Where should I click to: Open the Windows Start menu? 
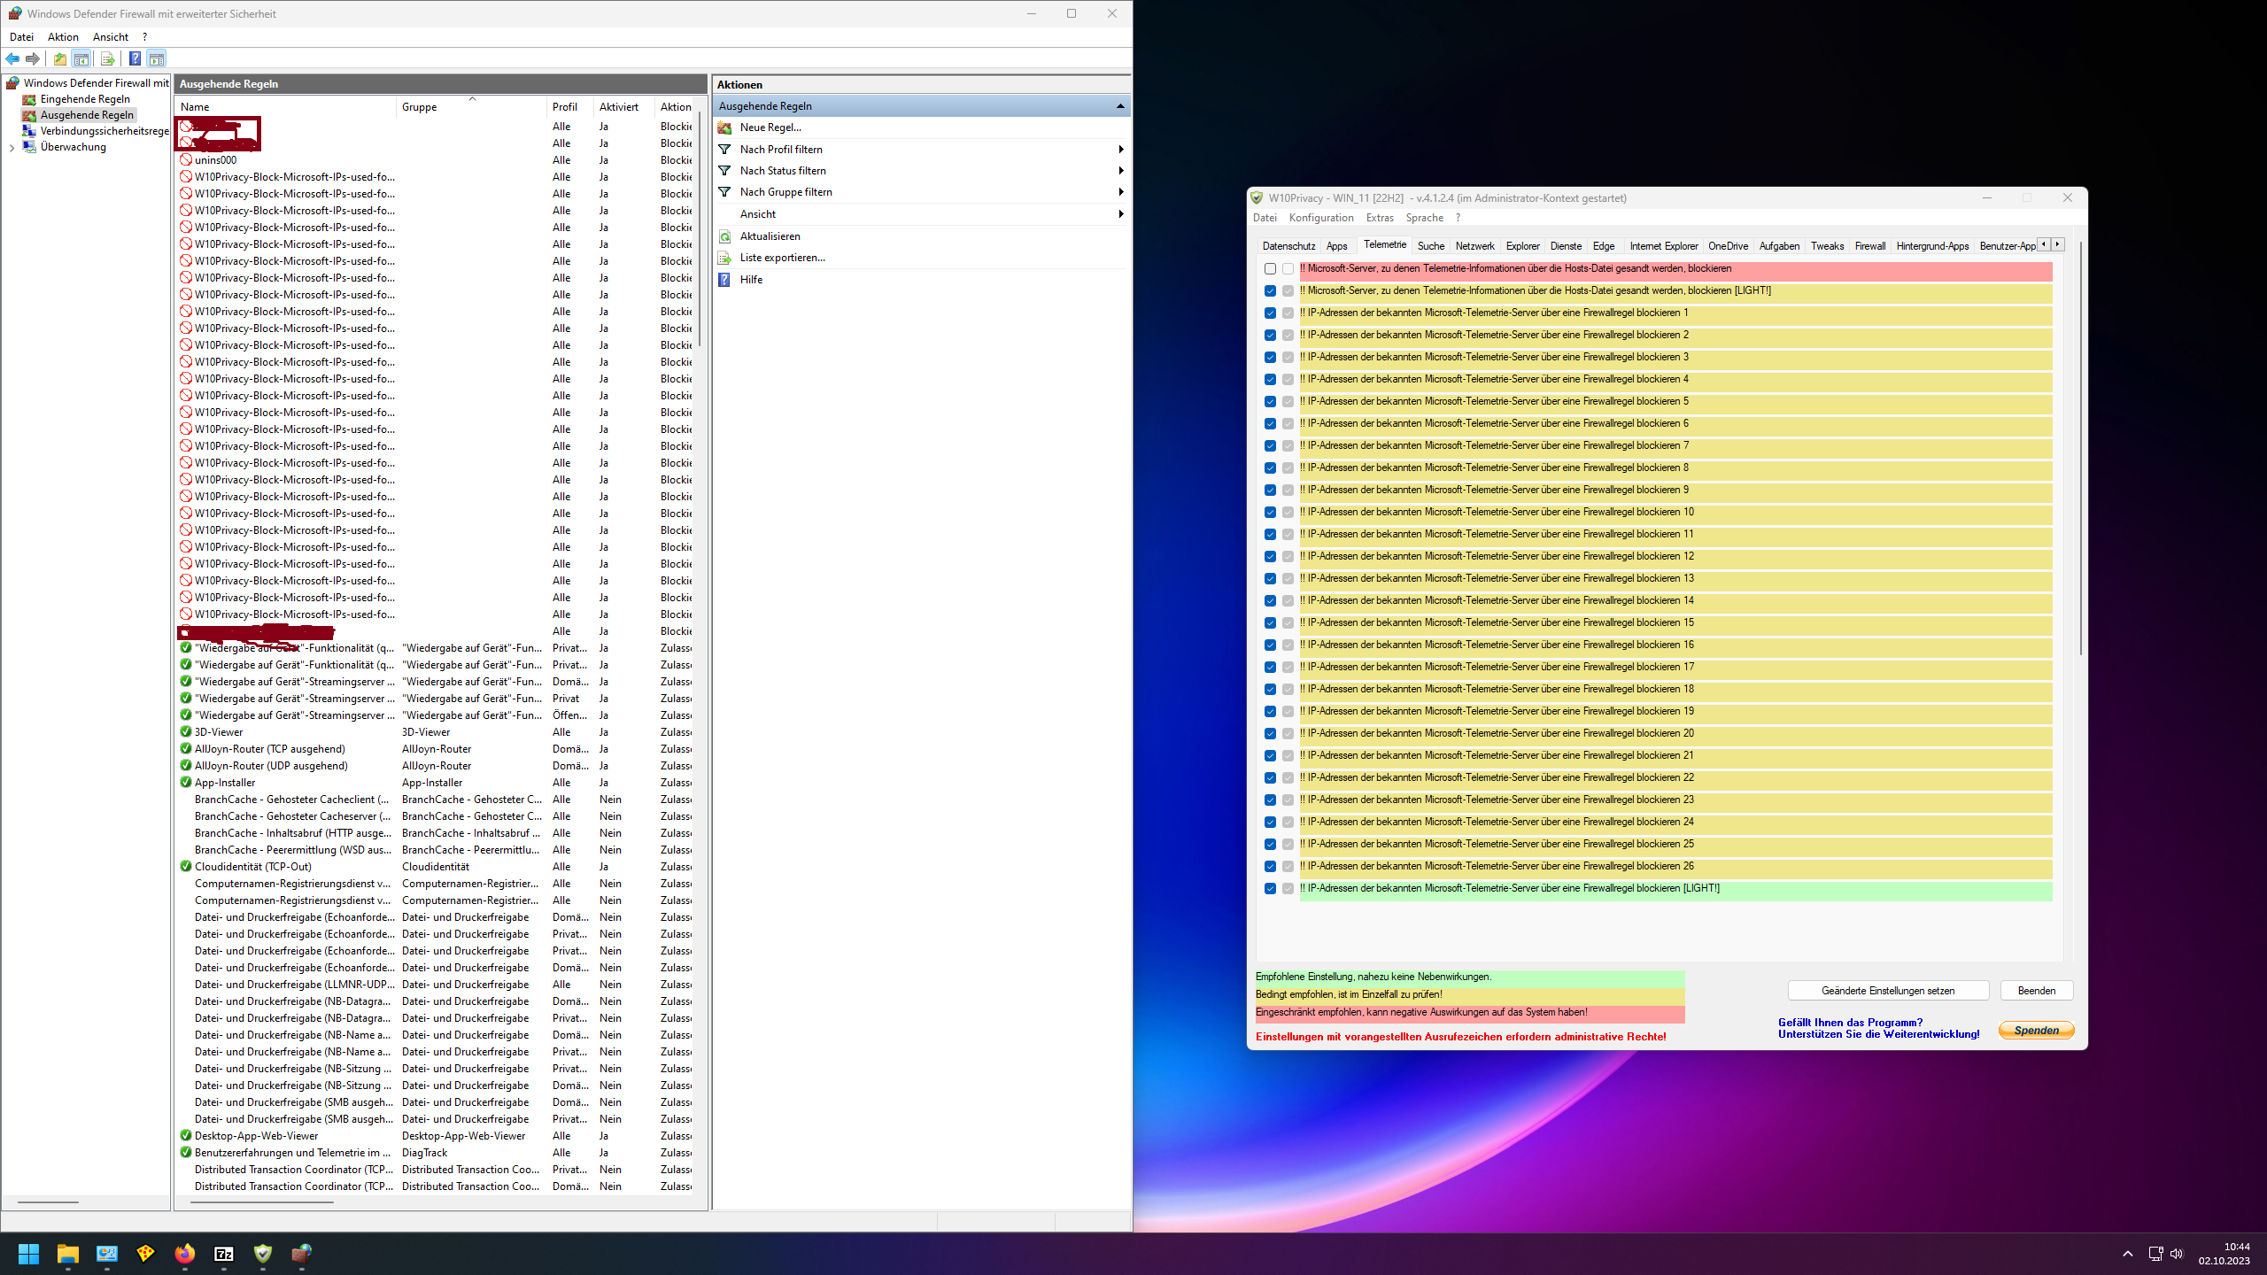pyautogui.click(x=28, y=1254)
